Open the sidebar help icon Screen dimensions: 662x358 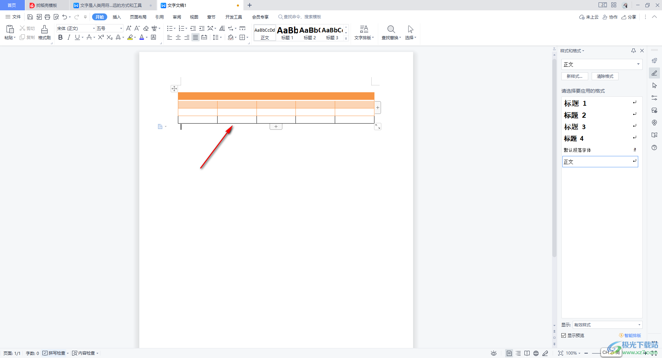point(654,147)
